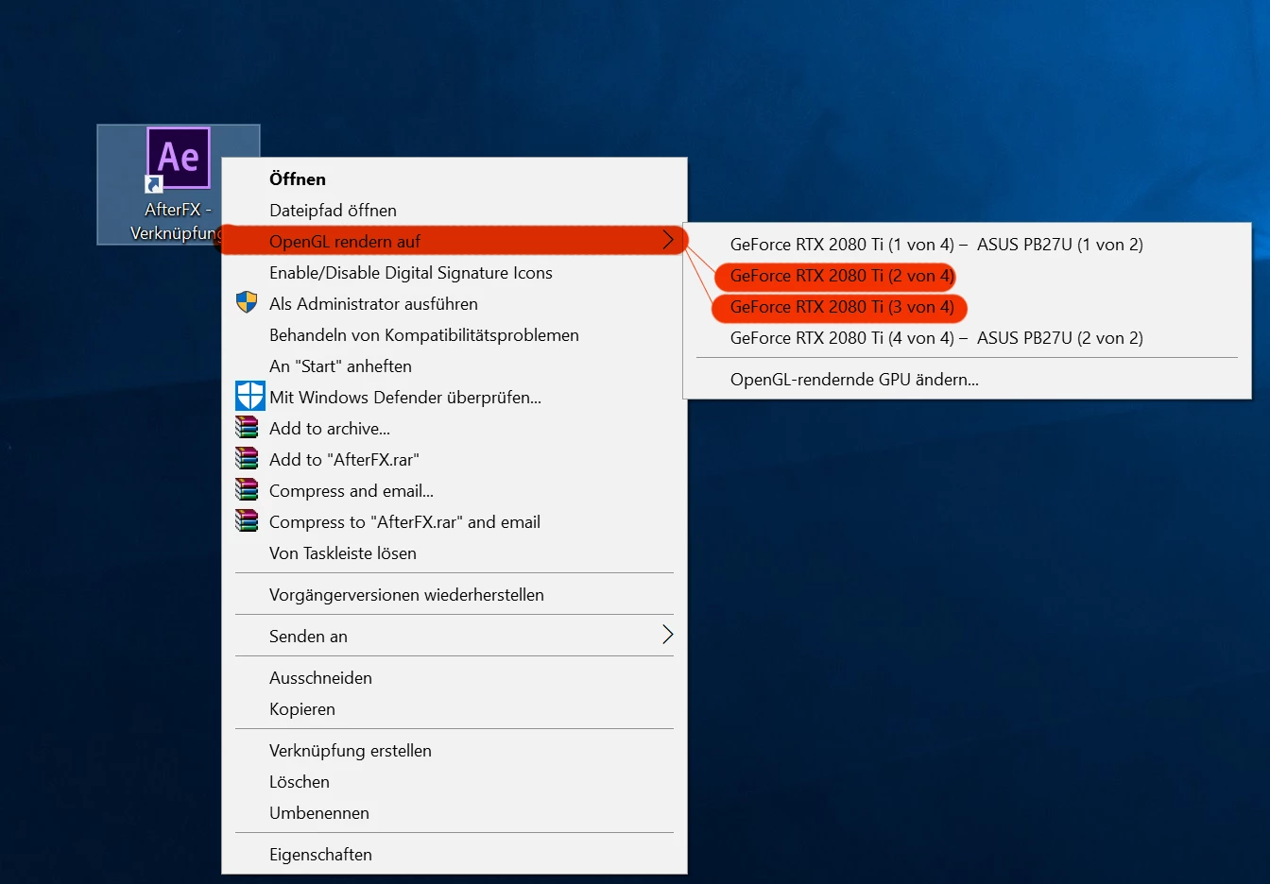Choose Ausschneiden from the menu
The width and height of the screenshot is (1270, 884).
pyautogui.click(x=455, y=677)
